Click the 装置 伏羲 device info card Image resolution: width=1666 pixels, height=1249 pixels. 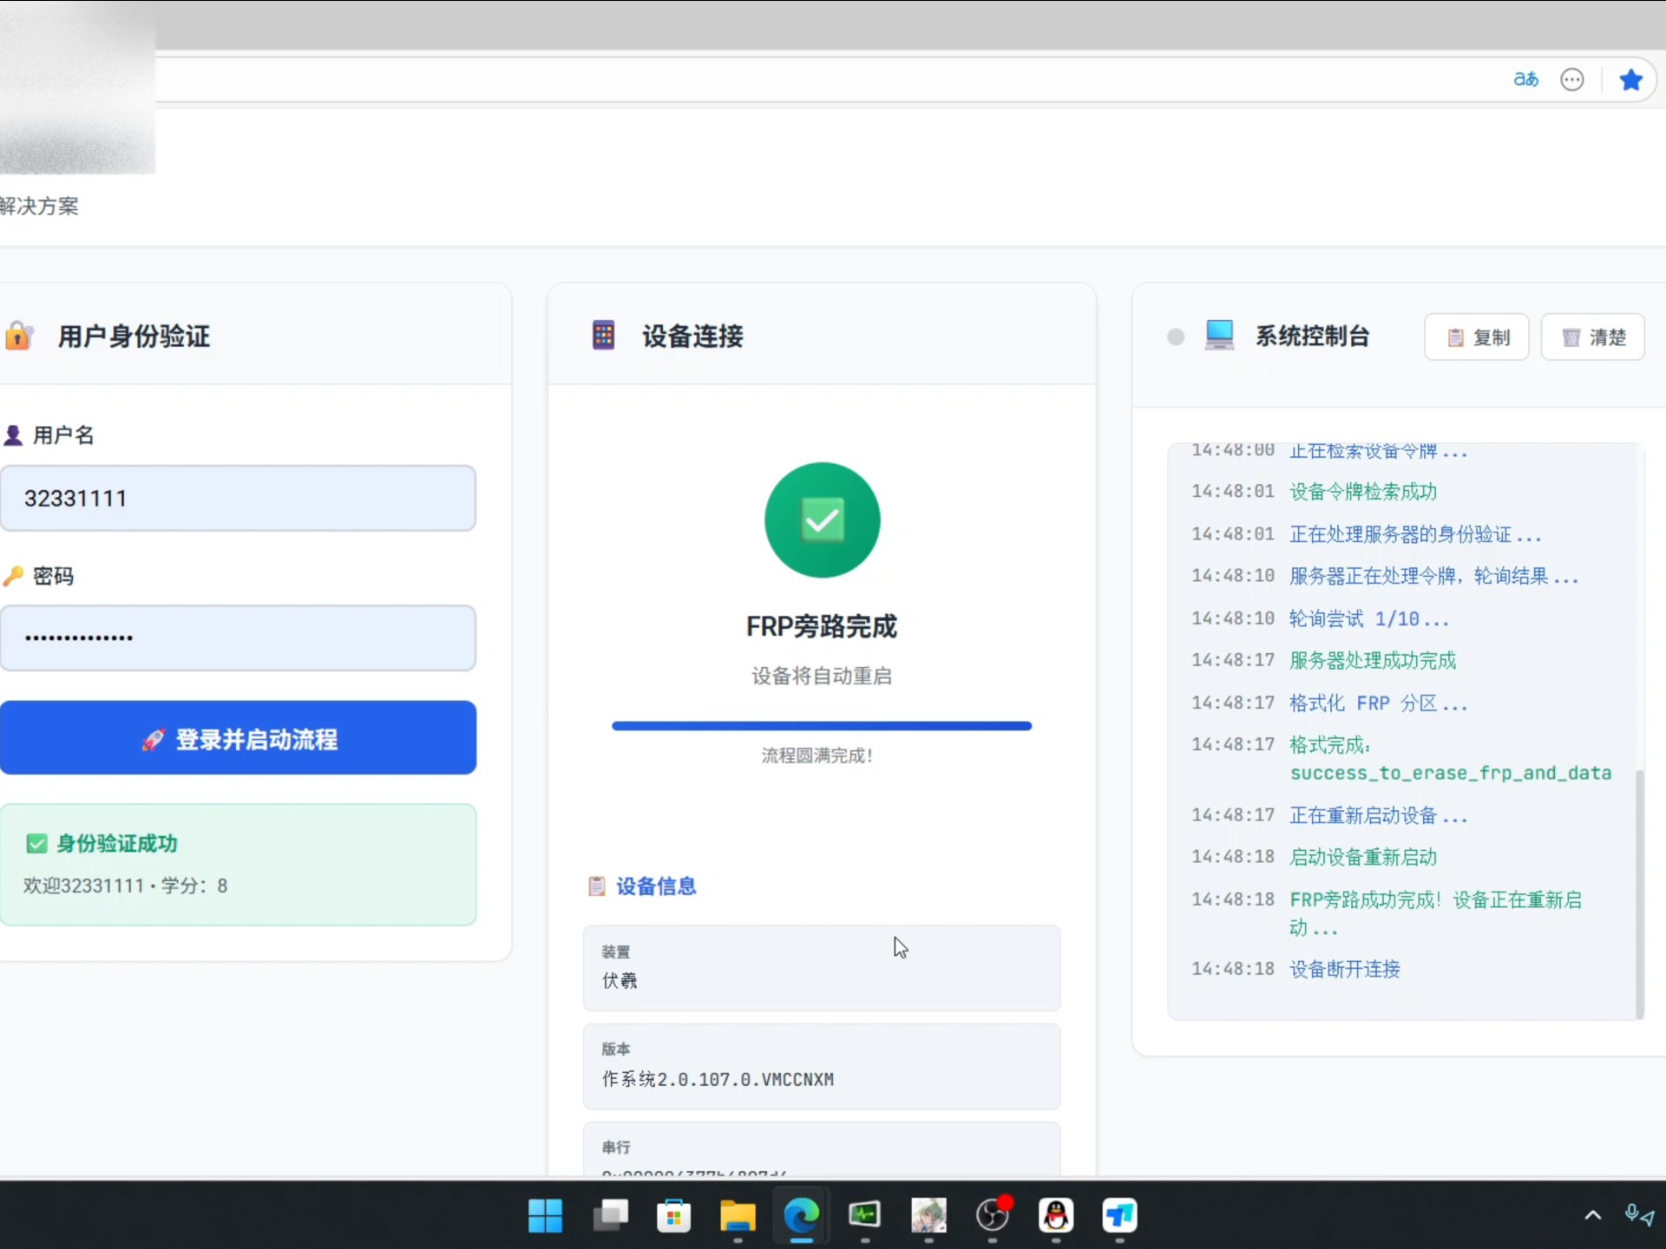(x=822, y=968)
